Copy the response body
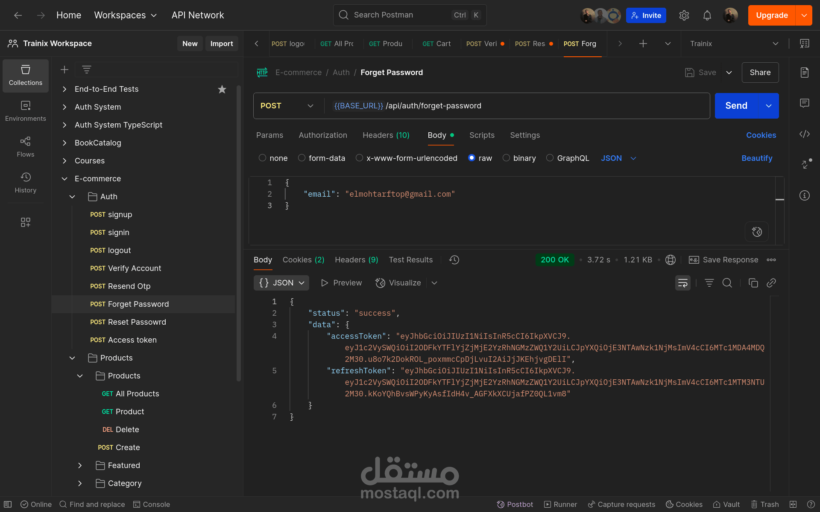Image resolution: width=820 pixels, height=512 pixels. [x=753, y=283]
